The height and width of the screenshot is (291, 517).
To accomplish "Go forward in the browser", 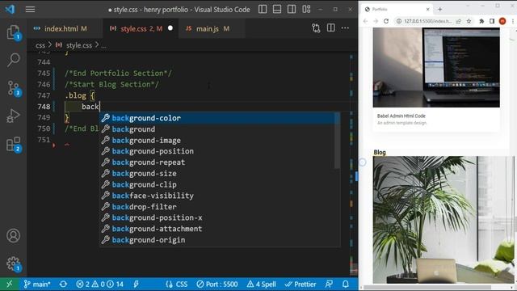I will [x=376, y=21].
